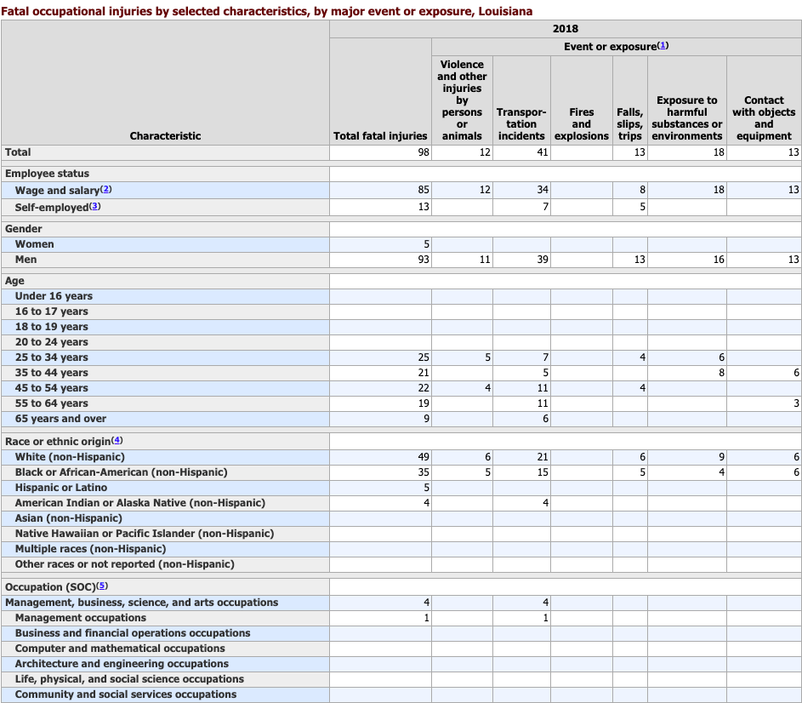The height and width of the screenshot is (703, 802).
Task: Select Business and financial operations occupations row
Action: pyautogui.click(x=133, y=633)
